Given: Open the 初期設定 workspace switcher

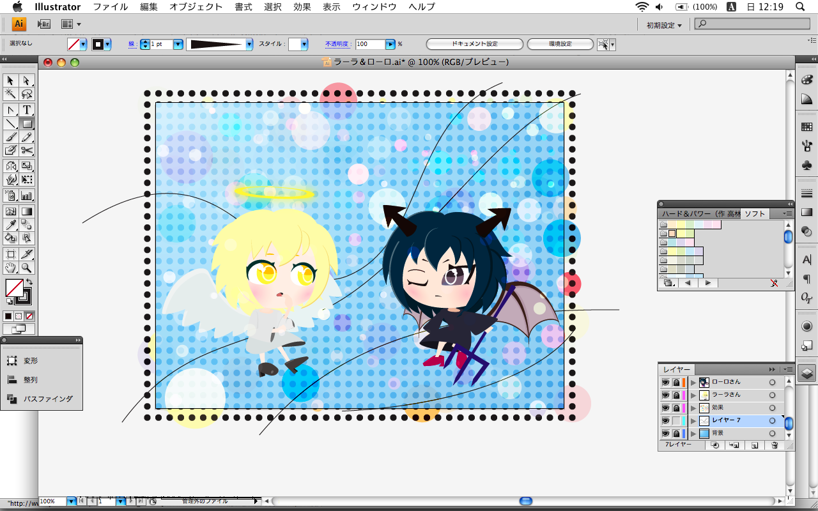Looking at the screenshot, I should pyautogui.click(x=664, y=25).
